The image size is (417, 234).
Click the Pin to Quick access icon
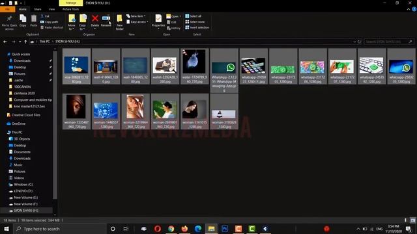(9, 19)
